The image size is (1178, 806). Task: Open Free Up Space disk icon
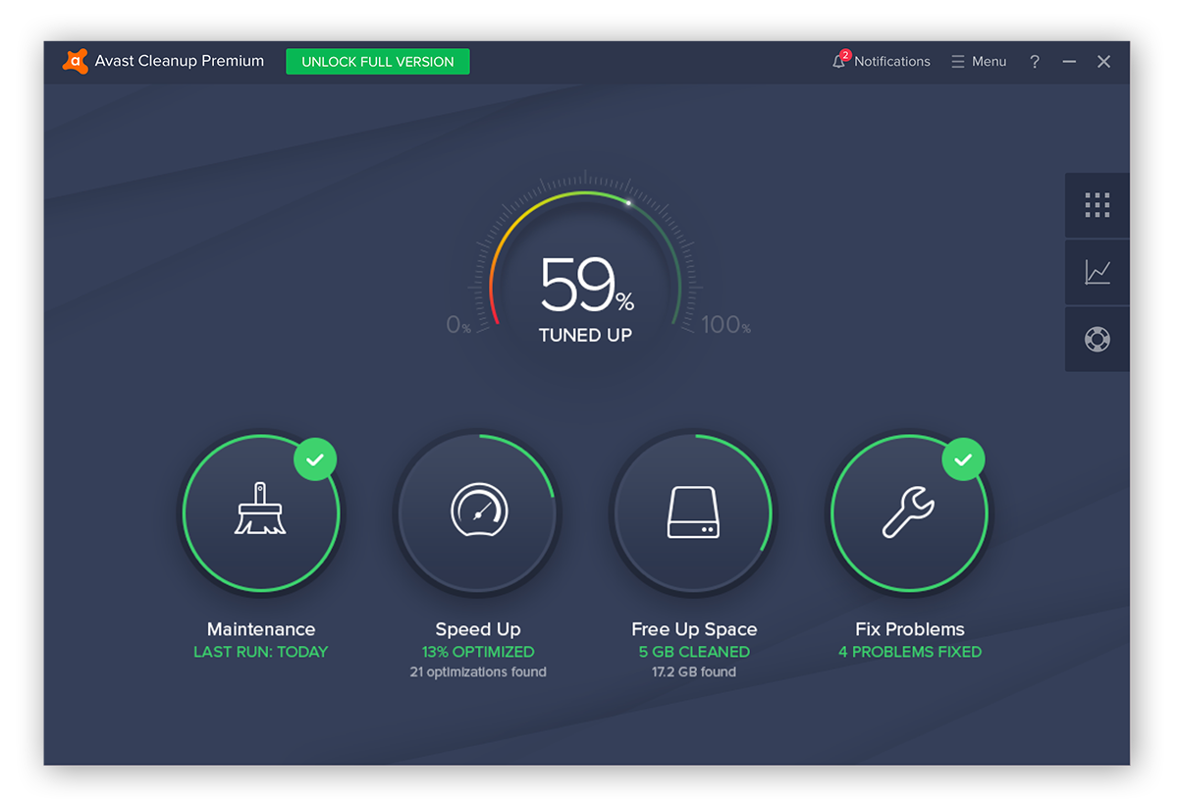point(693,512)
